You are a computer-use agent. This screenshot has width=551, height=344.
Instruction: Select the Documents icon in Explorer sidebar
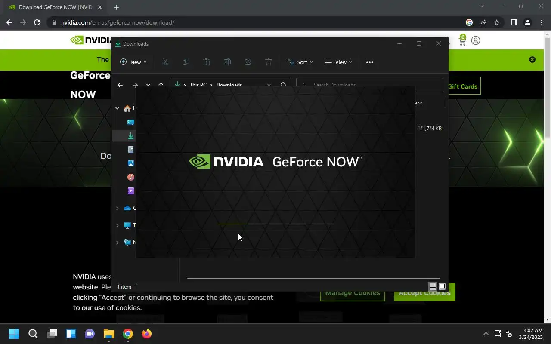coord(131,150)
